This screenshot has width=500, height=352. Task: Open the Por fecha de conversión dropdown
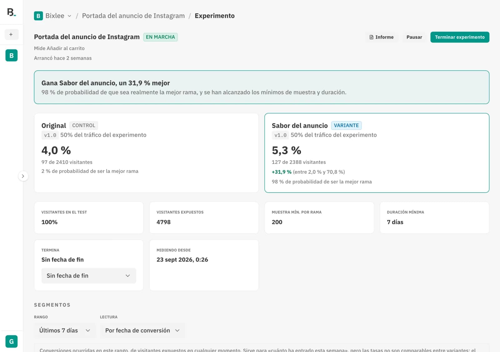click(142, 330)
